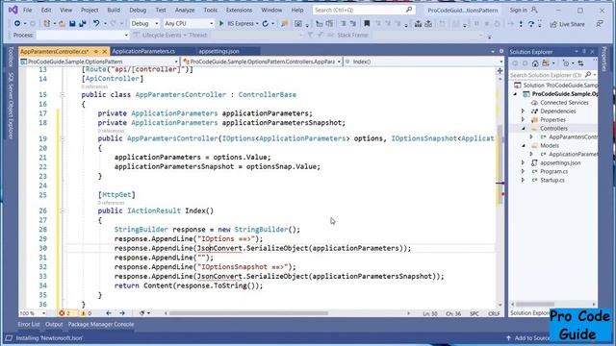Image resolution: width=616 pixels, height=346 pixels.
Task: Click the Open File folder icon
Action: click(x=62, y=24)
